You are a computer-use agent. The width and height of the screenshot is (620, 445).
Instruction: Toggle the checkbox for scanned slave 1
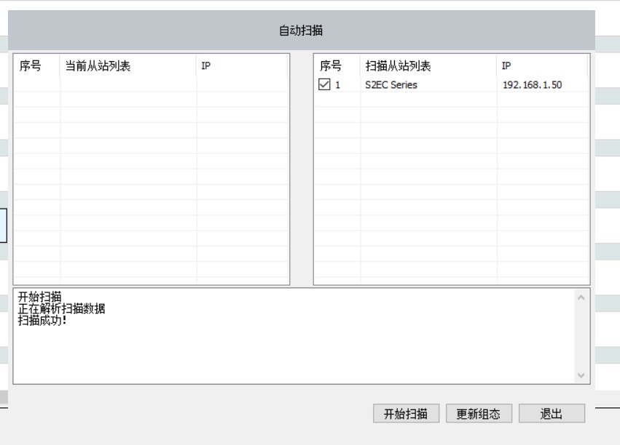324,85
